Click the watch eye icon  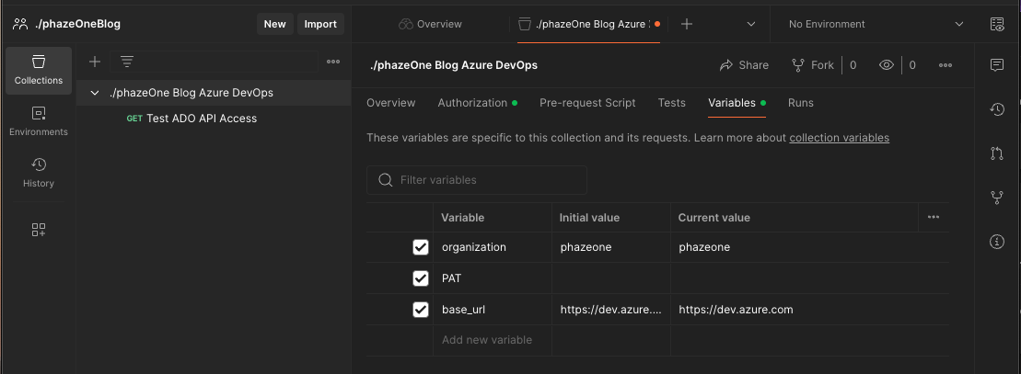coord(887,65)
